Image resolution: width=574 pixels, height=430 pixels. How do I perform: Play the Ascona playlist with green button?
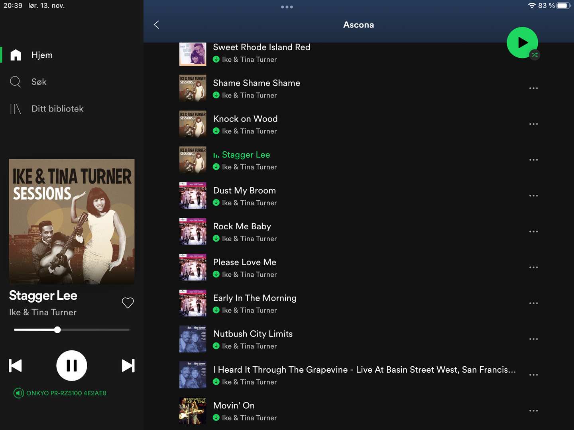[x=522, y=43]
